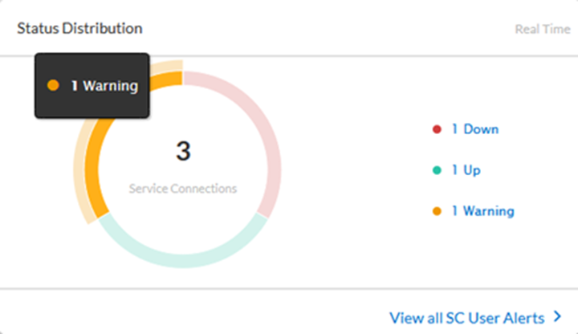The image size is (578, 334).
Task: Click the Service Connections label
Action: (183, 189)
